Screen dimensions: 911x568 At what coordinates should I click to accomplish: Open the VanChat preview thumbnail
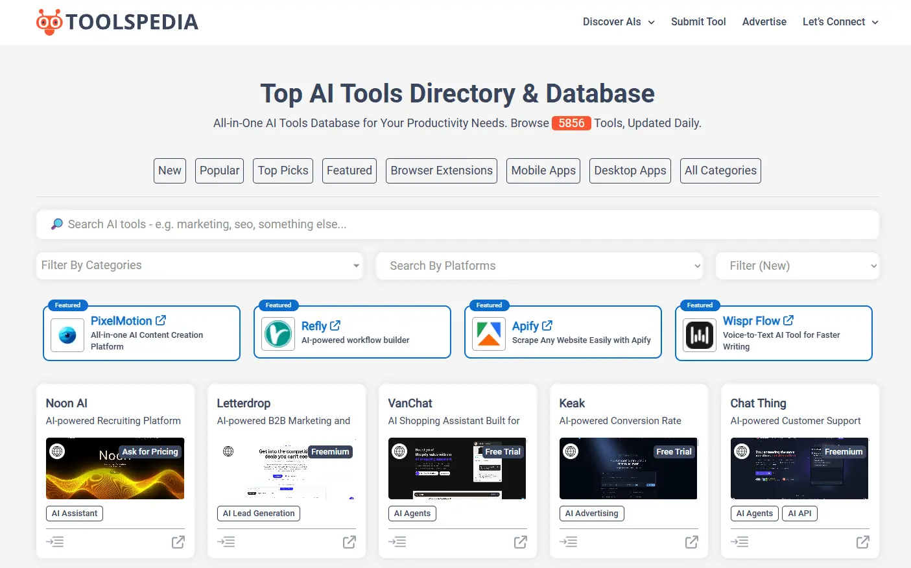(458, 468)
